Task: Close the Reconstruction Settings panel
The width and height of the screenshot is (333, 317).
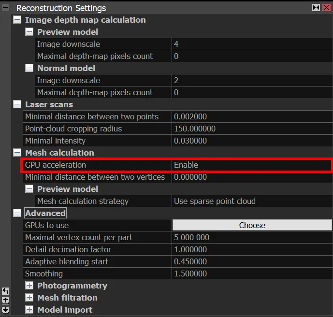Action: tap(326, 8)
